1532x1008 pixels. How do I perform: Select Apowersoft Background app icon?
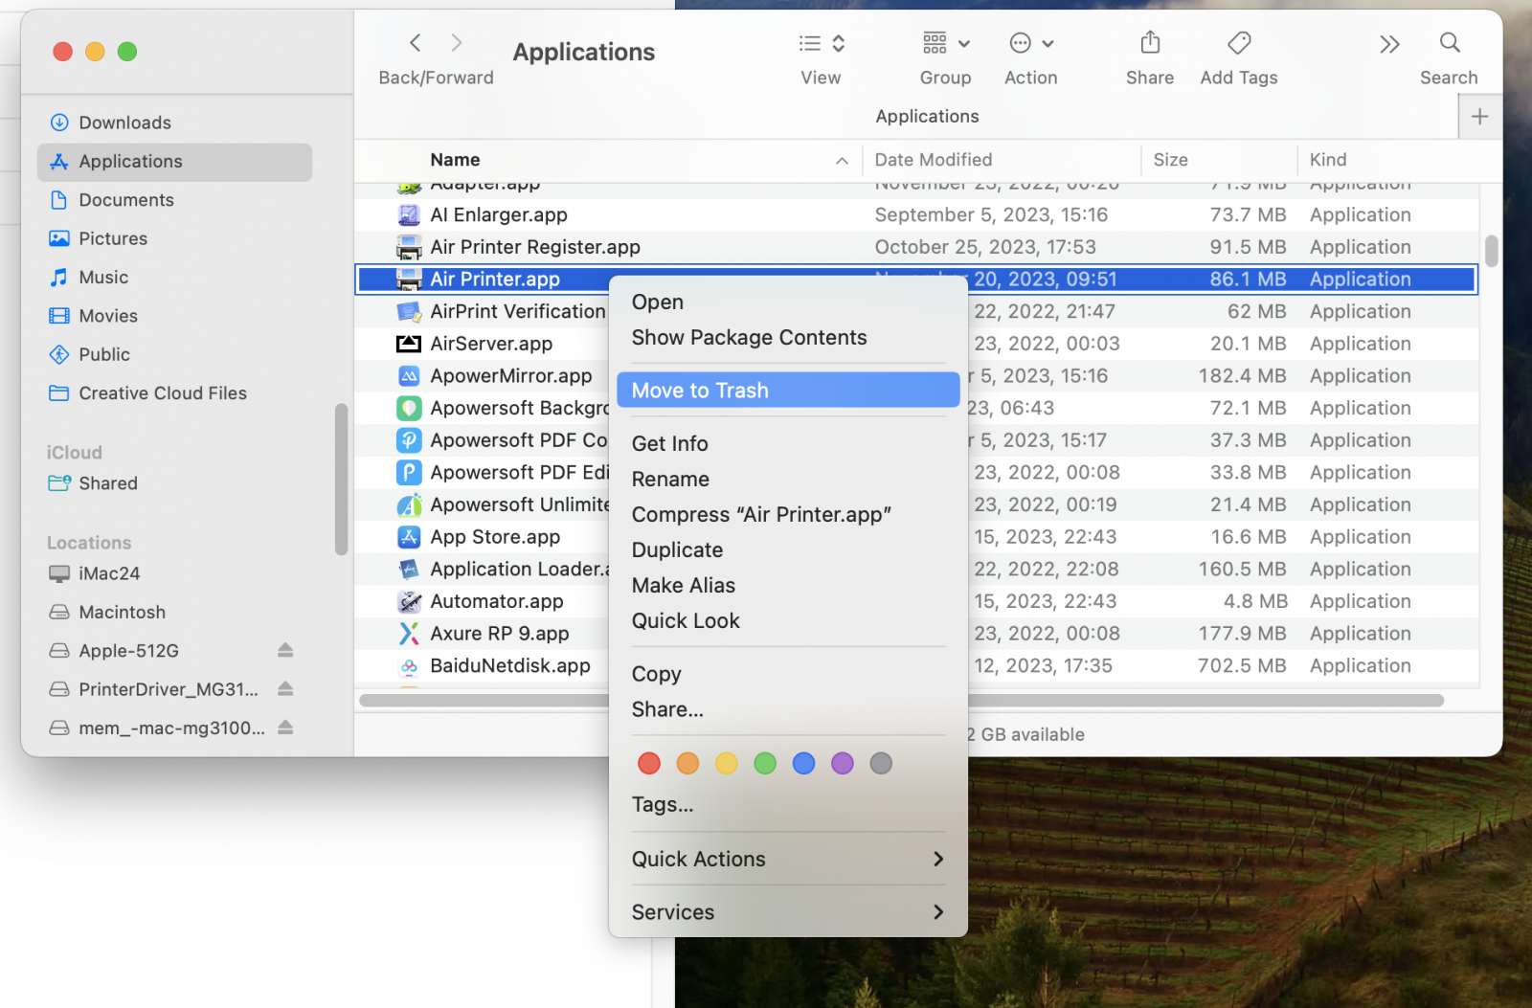(x=409, y=409)
